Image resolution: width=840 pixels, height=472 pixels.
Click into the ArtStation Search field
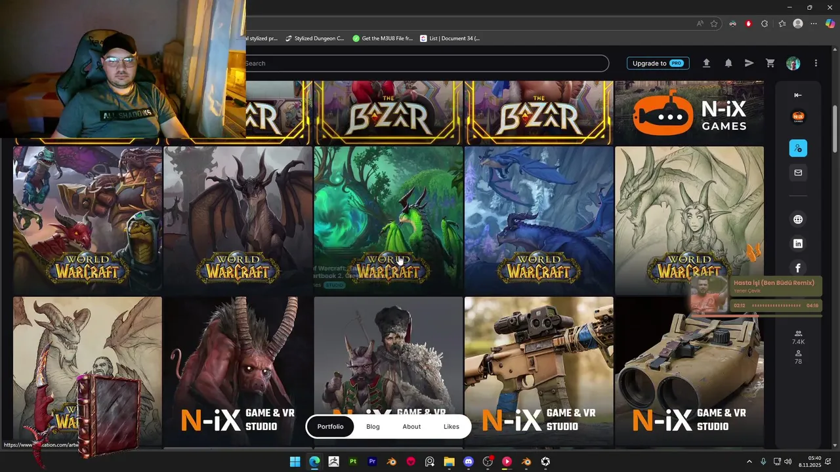click(x=427, y=63)
